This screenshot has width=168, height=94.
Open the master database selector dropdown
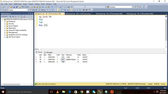[27, 10]
